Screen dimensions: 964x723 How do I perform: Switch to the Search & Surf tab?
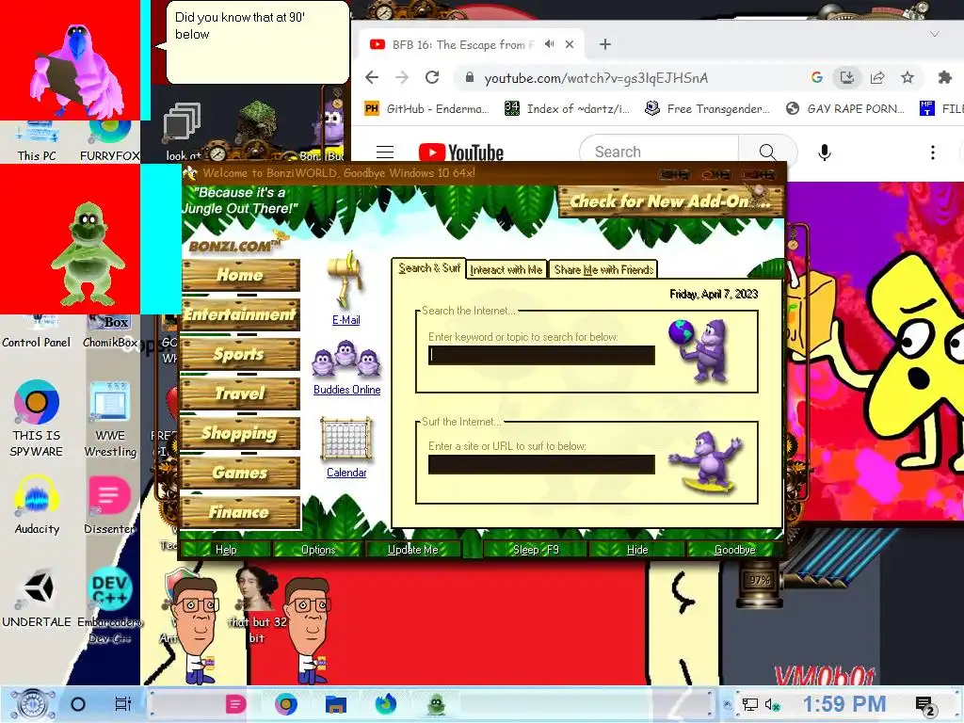tap(429, 268)
